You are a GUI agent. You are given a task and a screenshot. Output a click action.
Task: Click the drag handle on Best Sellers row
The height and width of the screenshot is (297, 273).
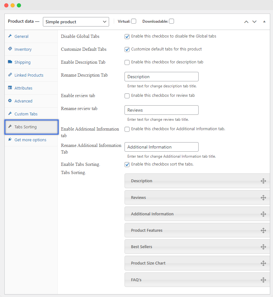[x=263, y=247]
